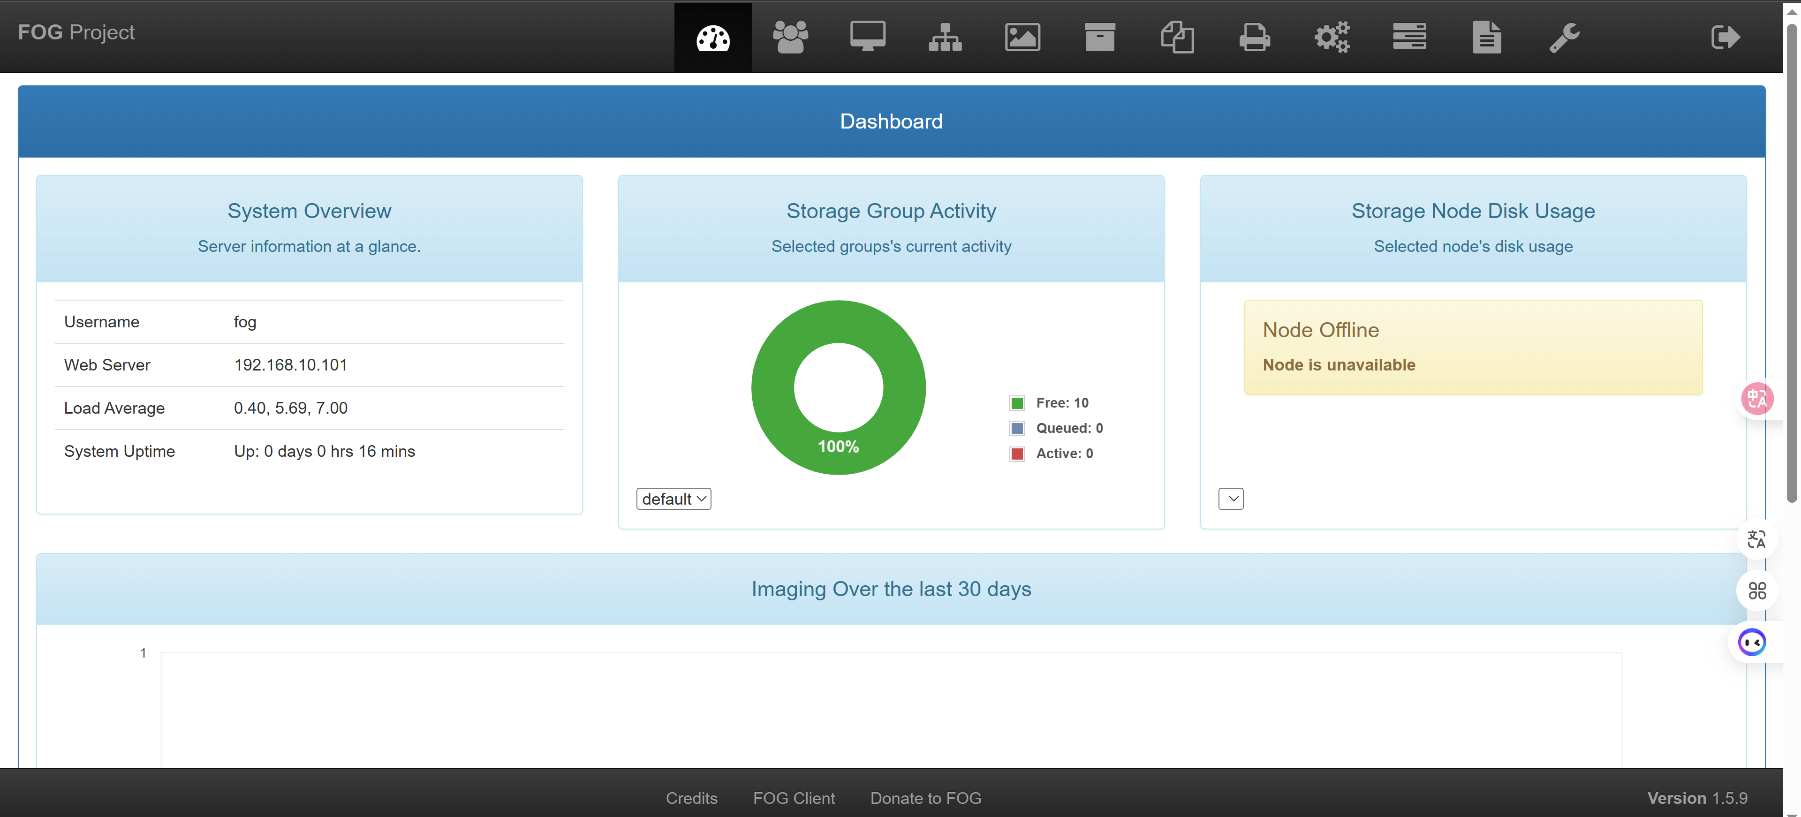
Task: Open the Credits footer link
Action: coord(691,798)
